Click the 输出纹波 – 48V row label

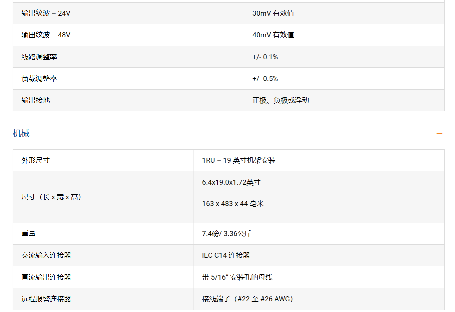click(46, 35)
